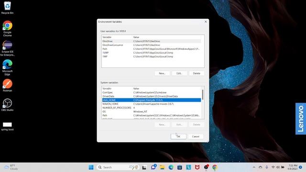Open OBS Studio from the taskbar
This screenshot has height=172, width=306.
pos(206,167)
